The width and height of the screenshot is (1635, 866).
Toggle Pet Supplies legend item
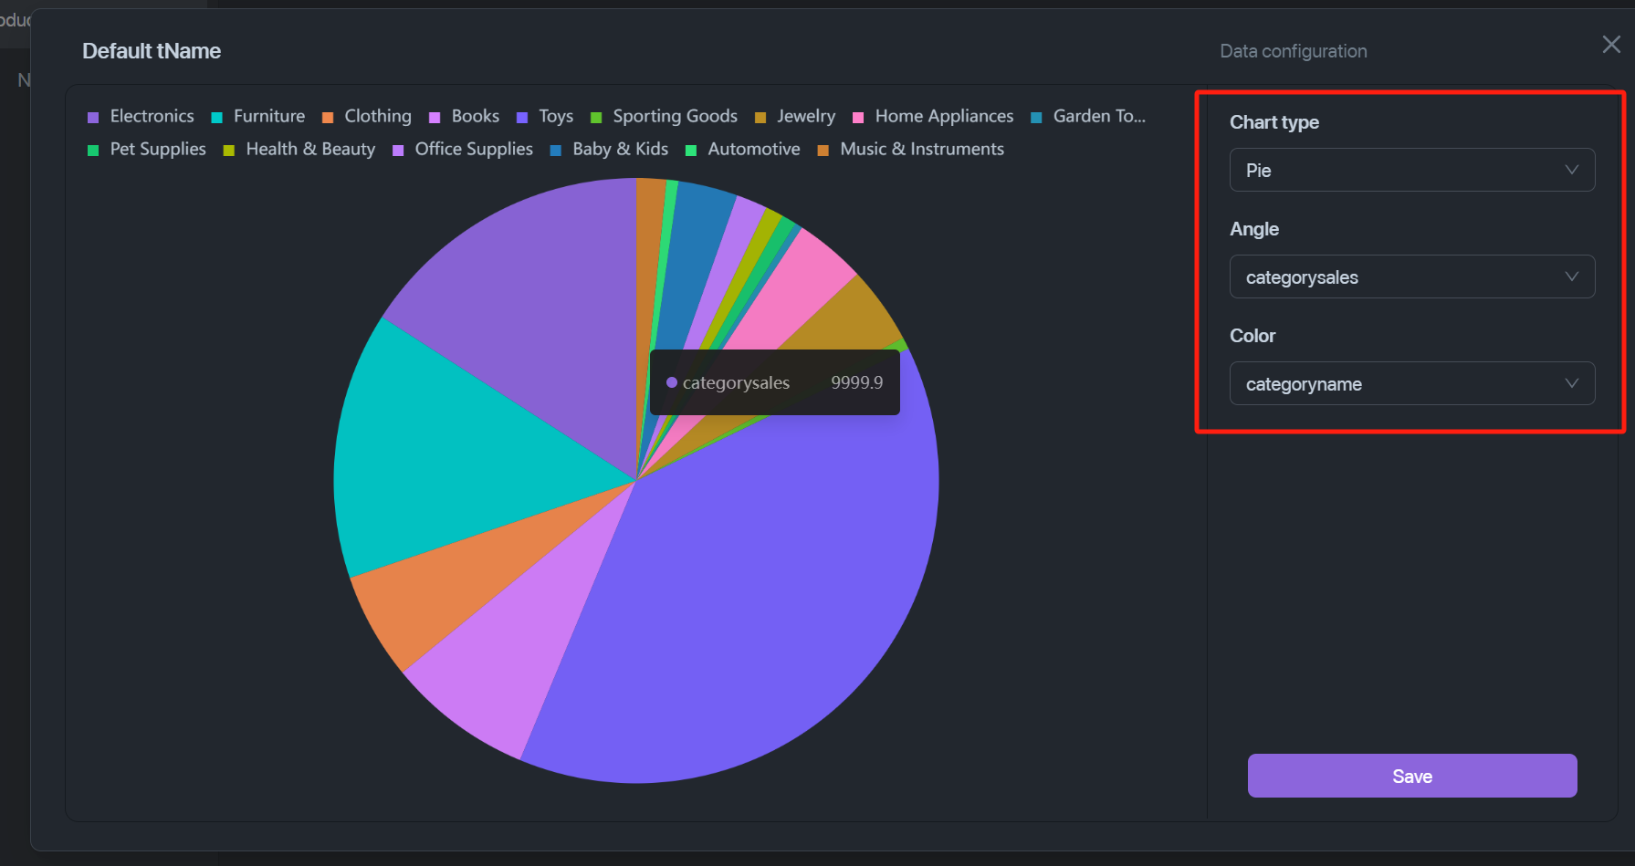point(157,150)
